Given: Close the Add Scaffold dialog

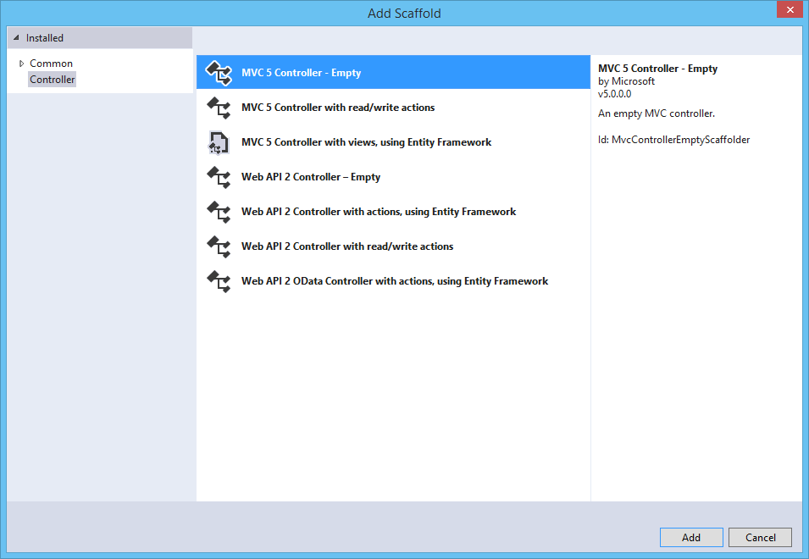Looking at the screenshot, I should point(790,10).
